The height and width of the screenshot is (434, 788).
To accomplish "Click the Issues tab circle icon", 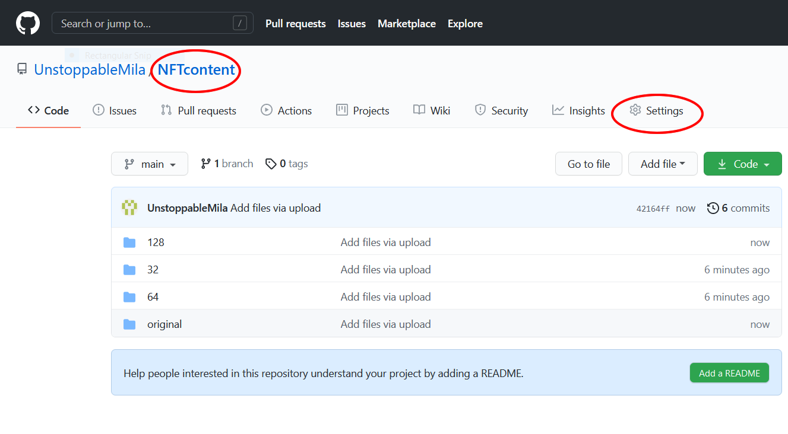I will 99,110.
